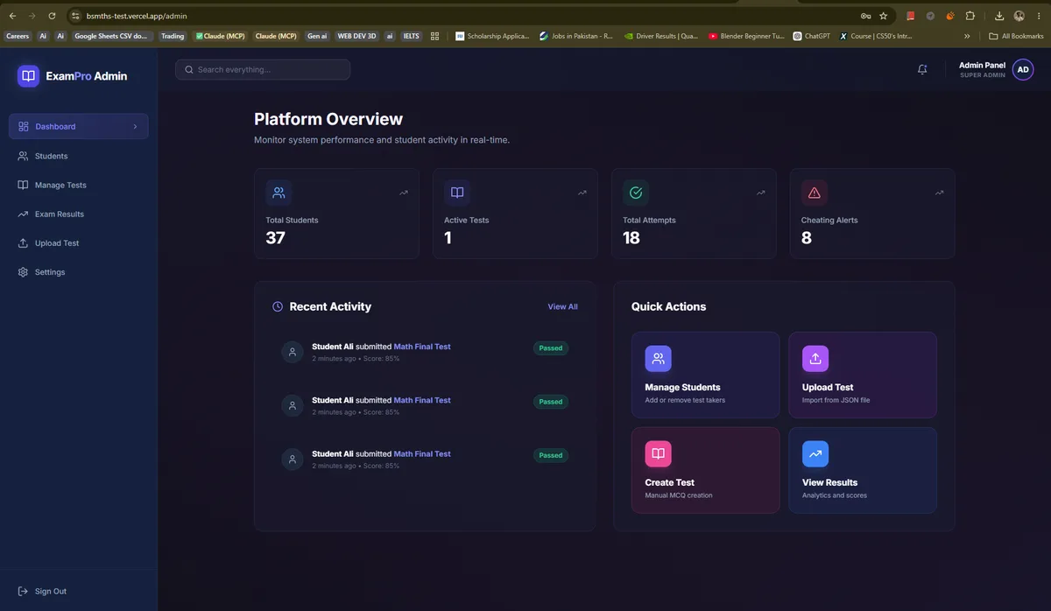
Task: Click the address bar URL
Action: [x=137, y=16]
